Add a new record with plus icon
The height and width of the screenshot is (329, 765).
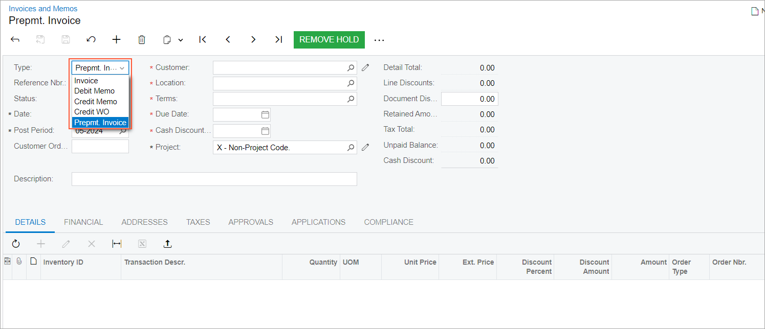tap(117, 40)
